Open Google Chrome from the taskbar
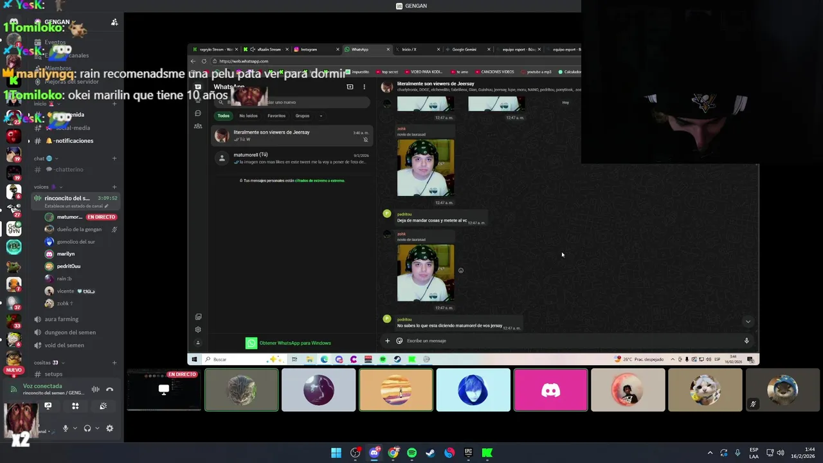The image size is (823, 463). click(x=393, y=453)
